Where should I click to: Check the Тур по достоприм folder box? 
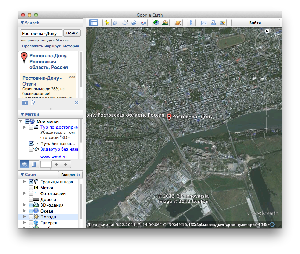tap(31, 127)
